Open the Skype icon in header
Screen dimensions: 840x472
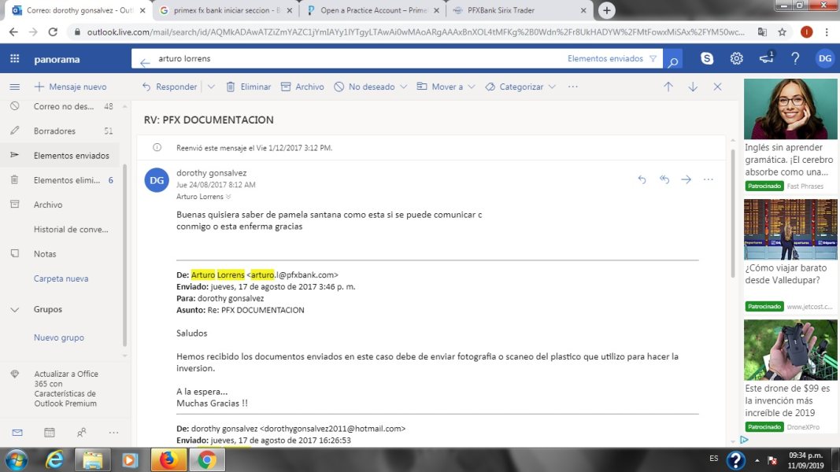click(x=707, y=58)
